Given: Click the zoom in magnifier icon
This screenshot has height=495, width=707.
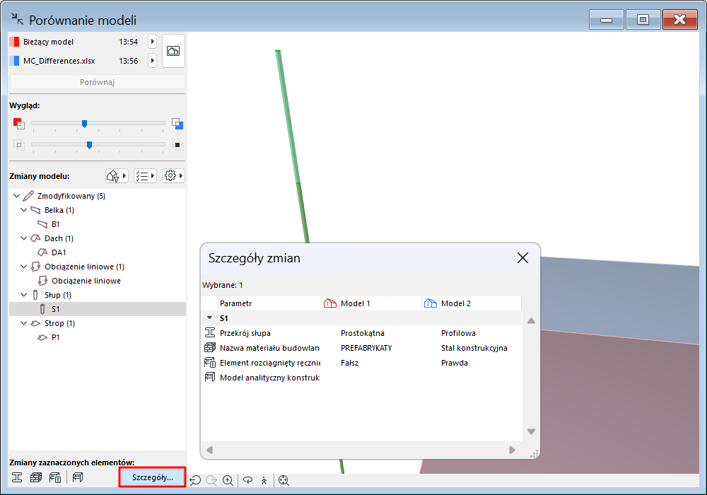Looking at the screenshot, I should click(228, 480).
